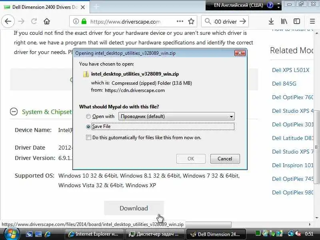Toggle the sidebar icon

(297, 21)
